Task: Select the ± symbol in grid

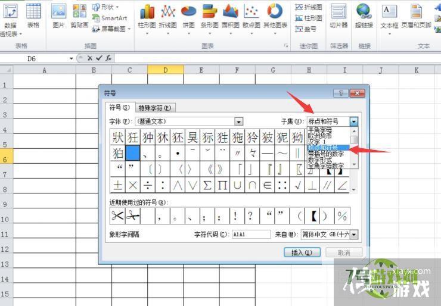Action: pyautogui.click(x=117, y=185)
